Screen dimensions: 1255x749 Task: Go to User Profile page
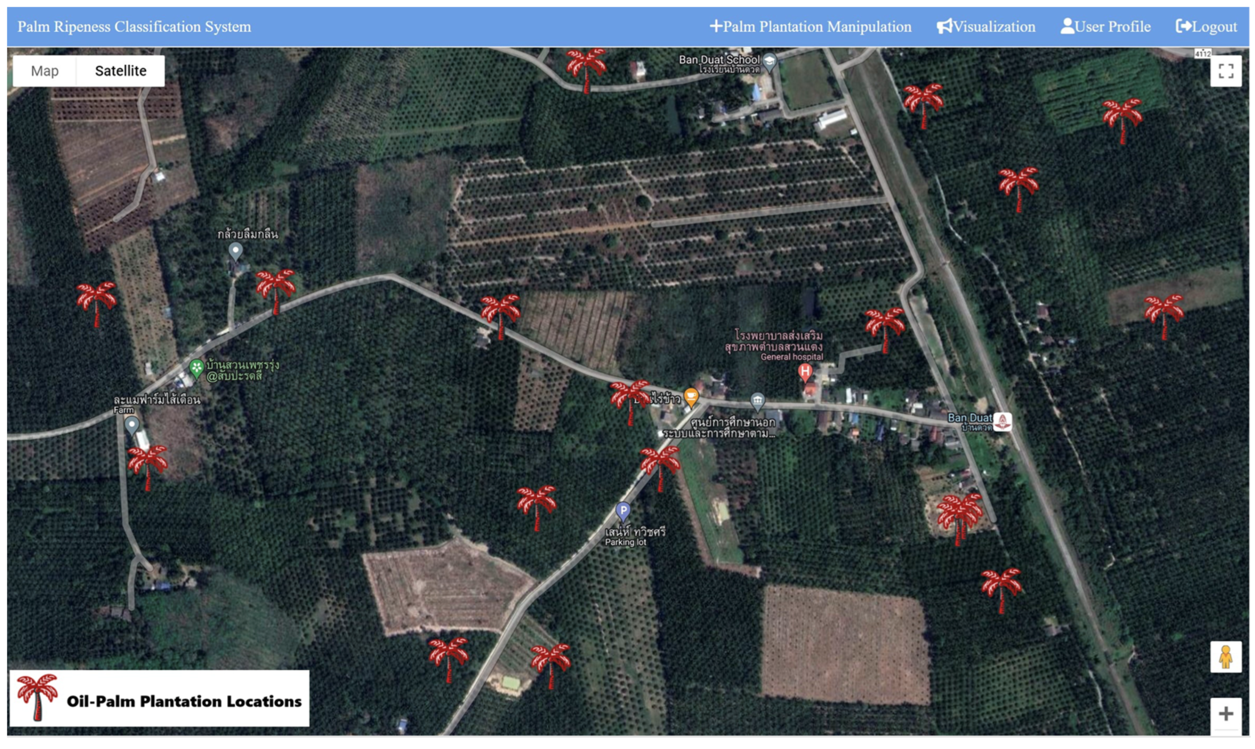[1106, 26]
